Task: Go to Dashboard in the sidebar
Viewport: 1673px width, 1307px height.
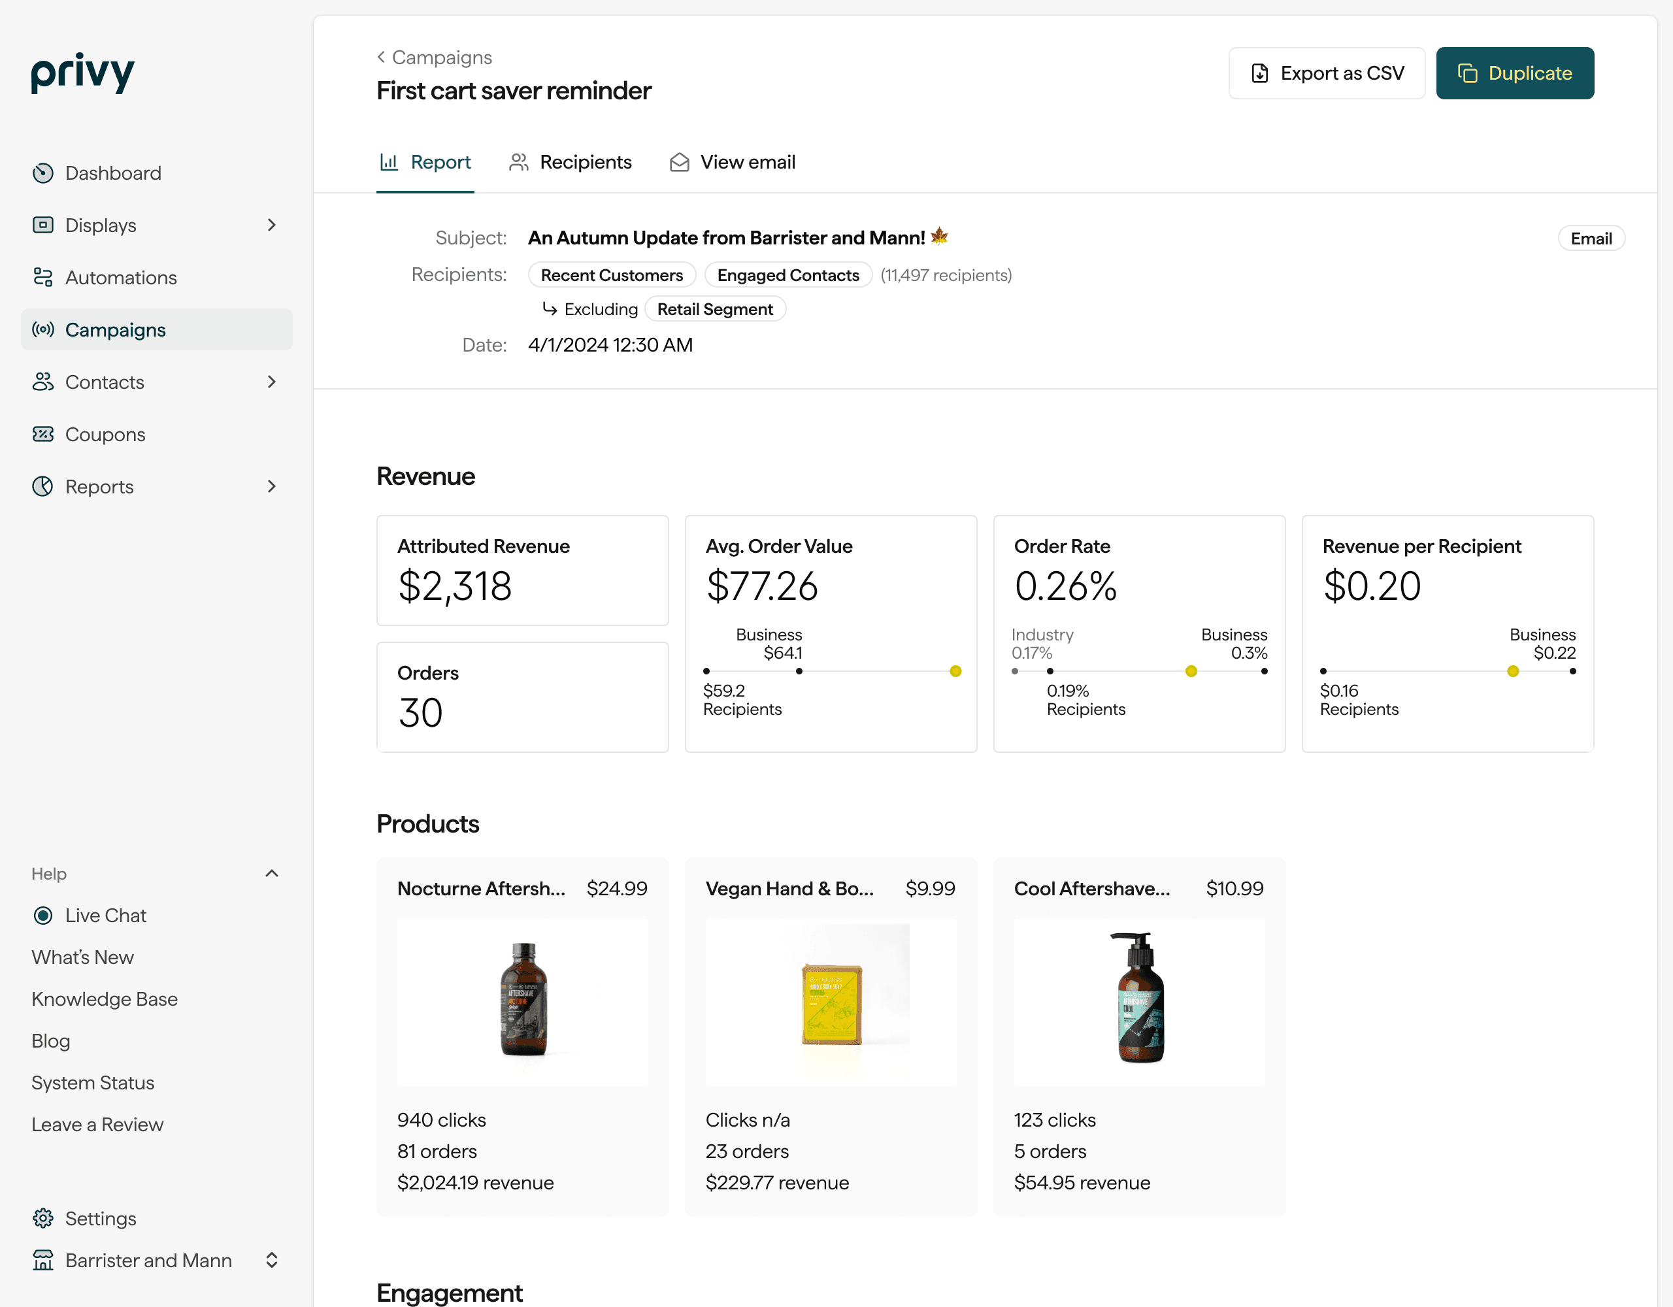Action: click(x=156, y=173)
